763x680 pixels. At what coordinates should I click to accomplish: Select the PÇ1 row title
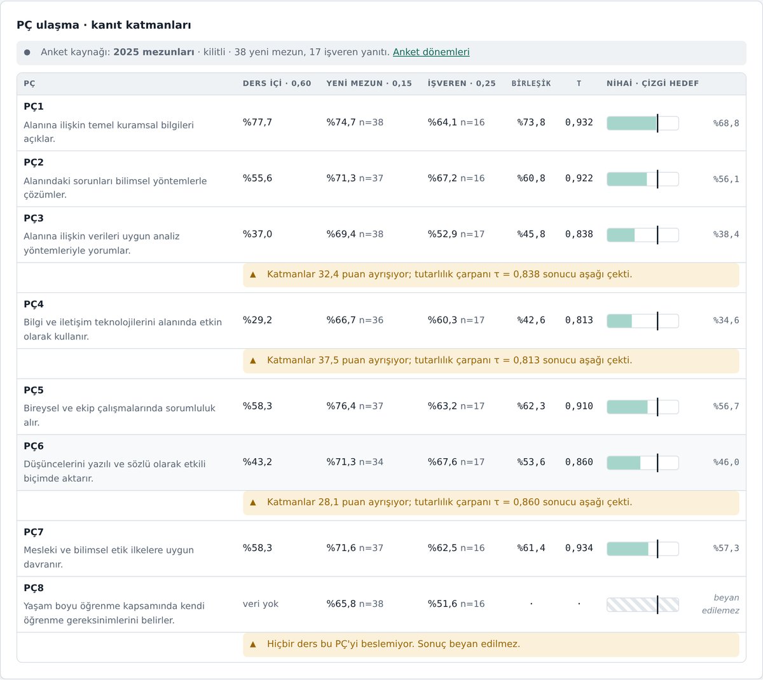pos(34,106)
